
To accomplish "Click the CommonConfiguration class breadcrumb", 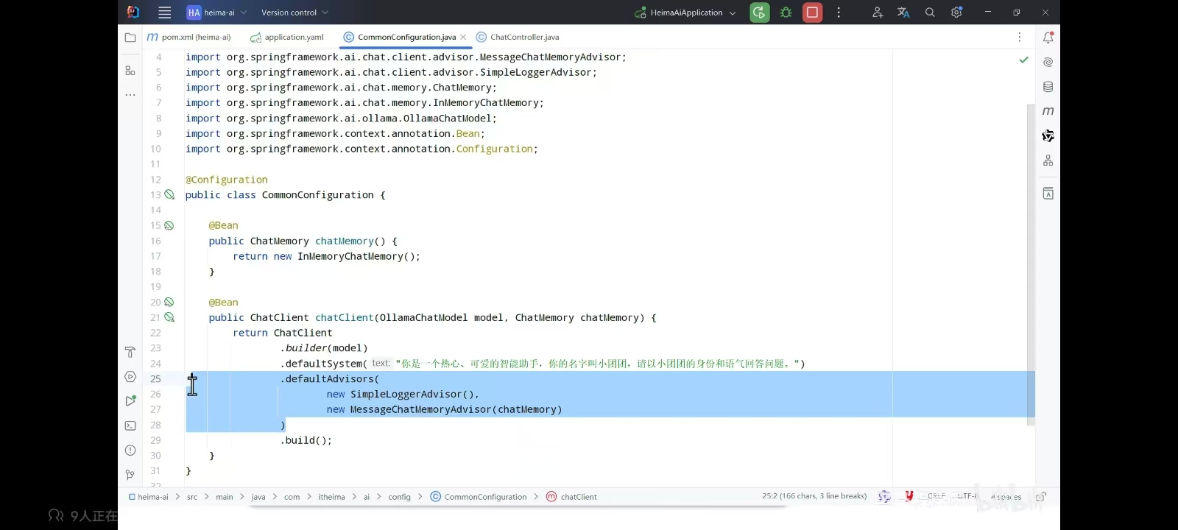I will [479, 497].
